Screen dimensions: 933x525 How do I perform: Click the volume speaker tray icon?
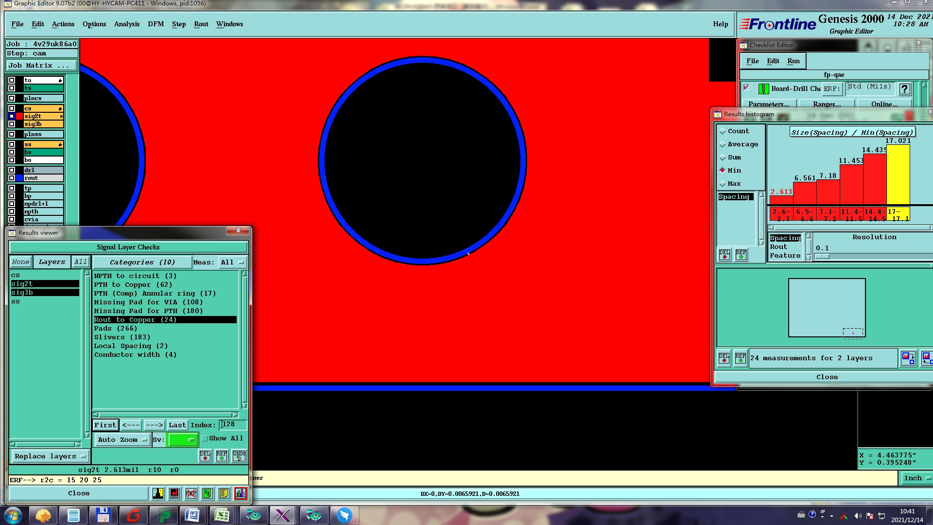coord(858,516)
